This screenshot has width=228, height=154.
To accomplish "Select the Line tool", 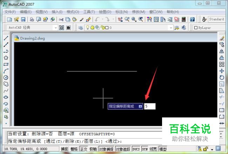I will tap(6, 38).
